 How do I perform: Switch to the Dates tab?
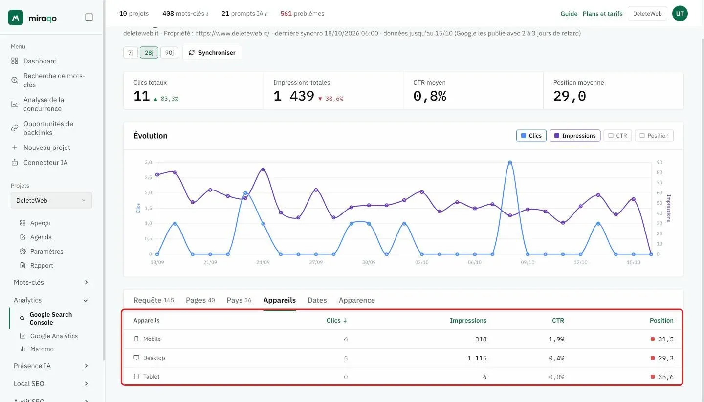pyautogui.click(x=317, y=300)
